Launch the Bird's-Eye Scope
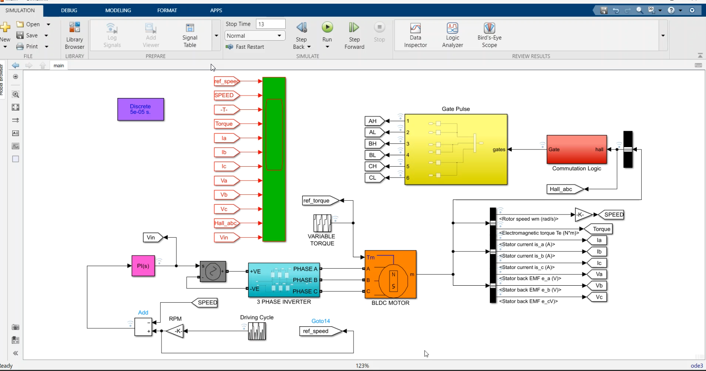Image resolution: width=706 pixels, height=371 pixels. (490, 36)
